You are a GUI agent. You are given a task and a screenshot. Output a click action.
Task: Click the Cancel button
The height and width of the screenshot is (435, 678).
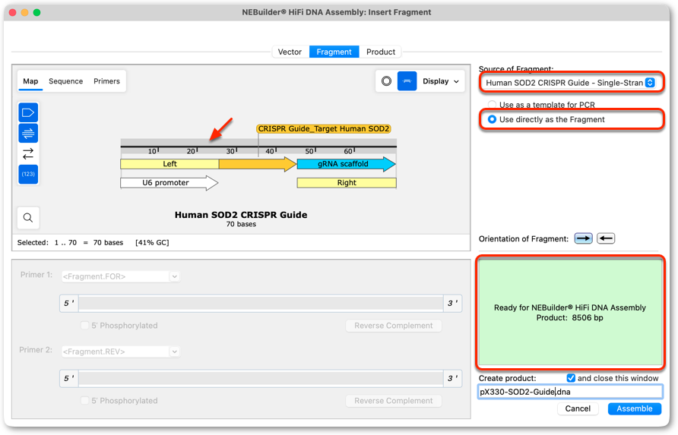(578, 408)
